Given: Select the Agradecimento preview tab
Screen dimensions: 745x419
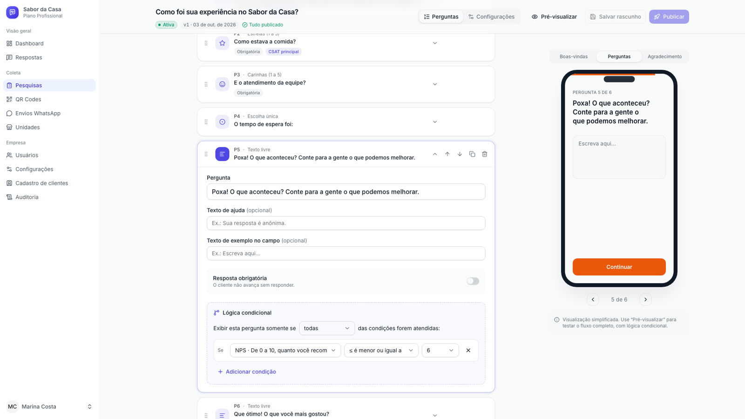Looking at the screenshot, I should pyautogui.click(x=664, y=56).
